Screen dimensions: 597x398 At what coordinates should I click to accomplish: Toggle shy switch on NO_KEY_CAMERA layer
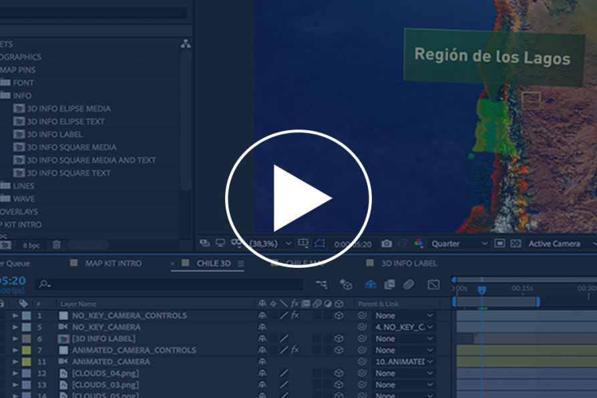(262, 327)
